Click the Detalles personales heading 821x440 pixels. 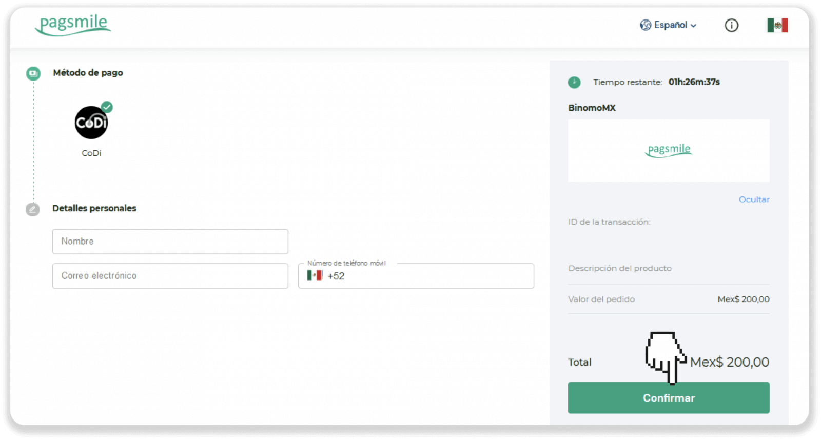pyautogui.click(x=94, y=208)
